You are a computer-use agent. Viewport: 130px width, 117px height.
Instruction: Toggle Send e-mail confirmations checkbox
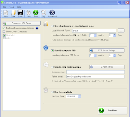(52, 67)
